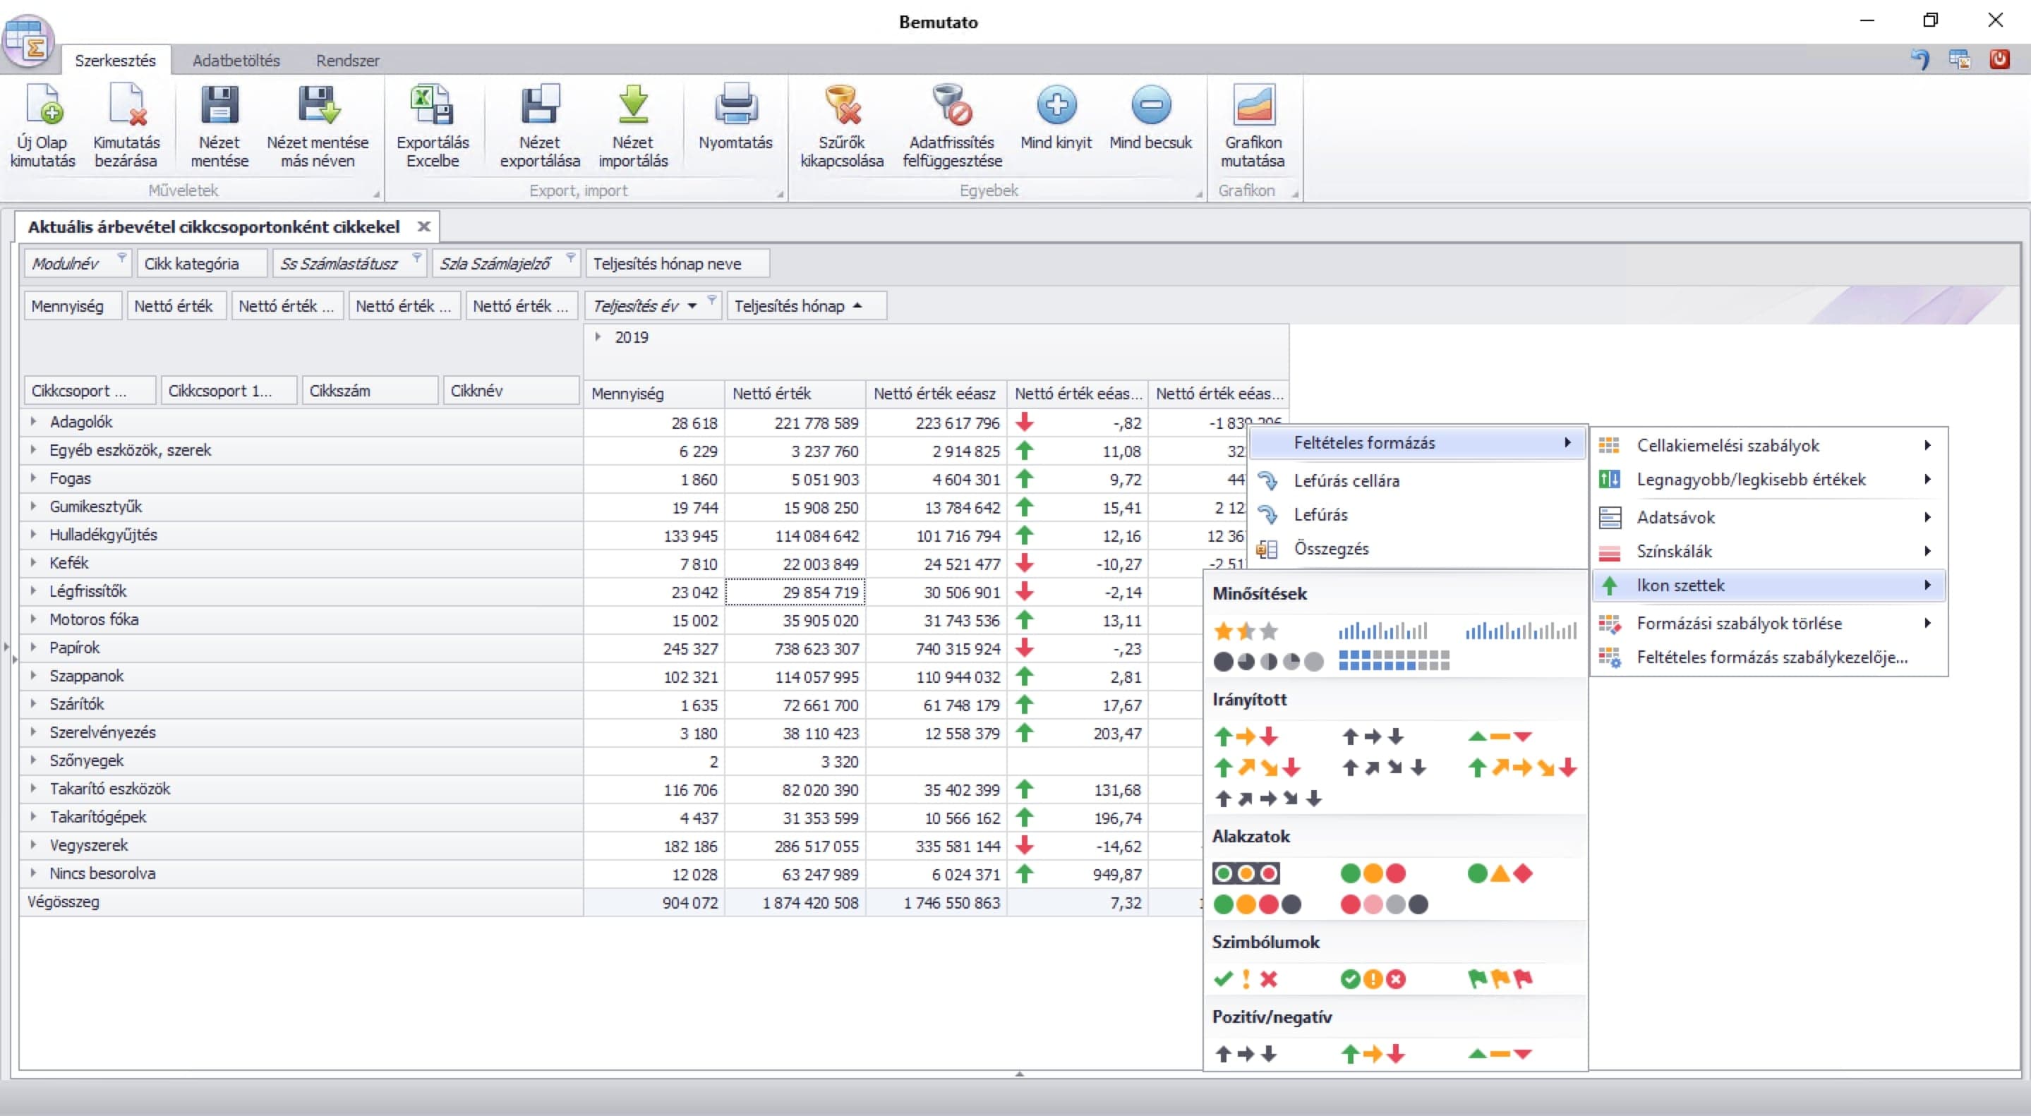The height and width of the screenshot is (1116, 2031).
Task: Save the view with Nézet mentése
Action: (219, 126)
